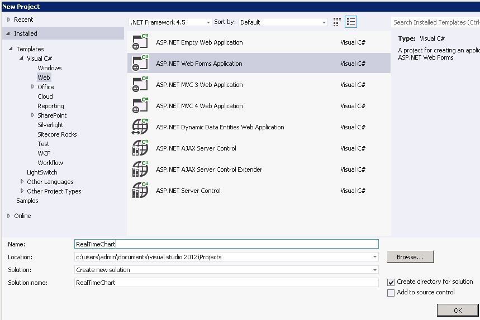Switch to small icons view

click(337, 22)
